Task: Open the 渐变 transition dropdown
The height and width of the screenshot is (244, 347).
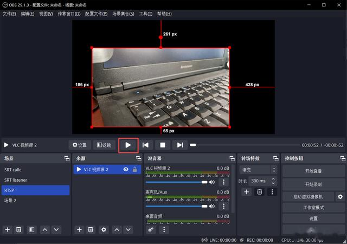Action: (x=258, y=170)
